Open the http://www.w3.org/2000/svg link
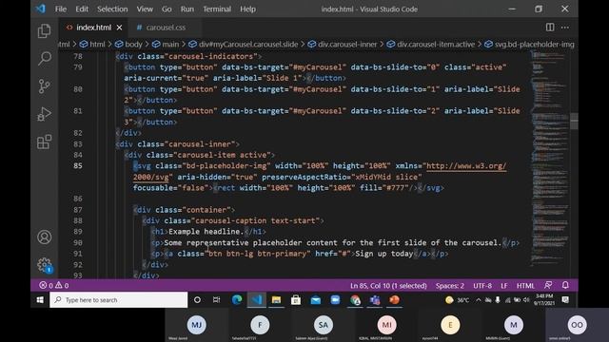The height and width of the screenshot is (342, 609). 466,166
